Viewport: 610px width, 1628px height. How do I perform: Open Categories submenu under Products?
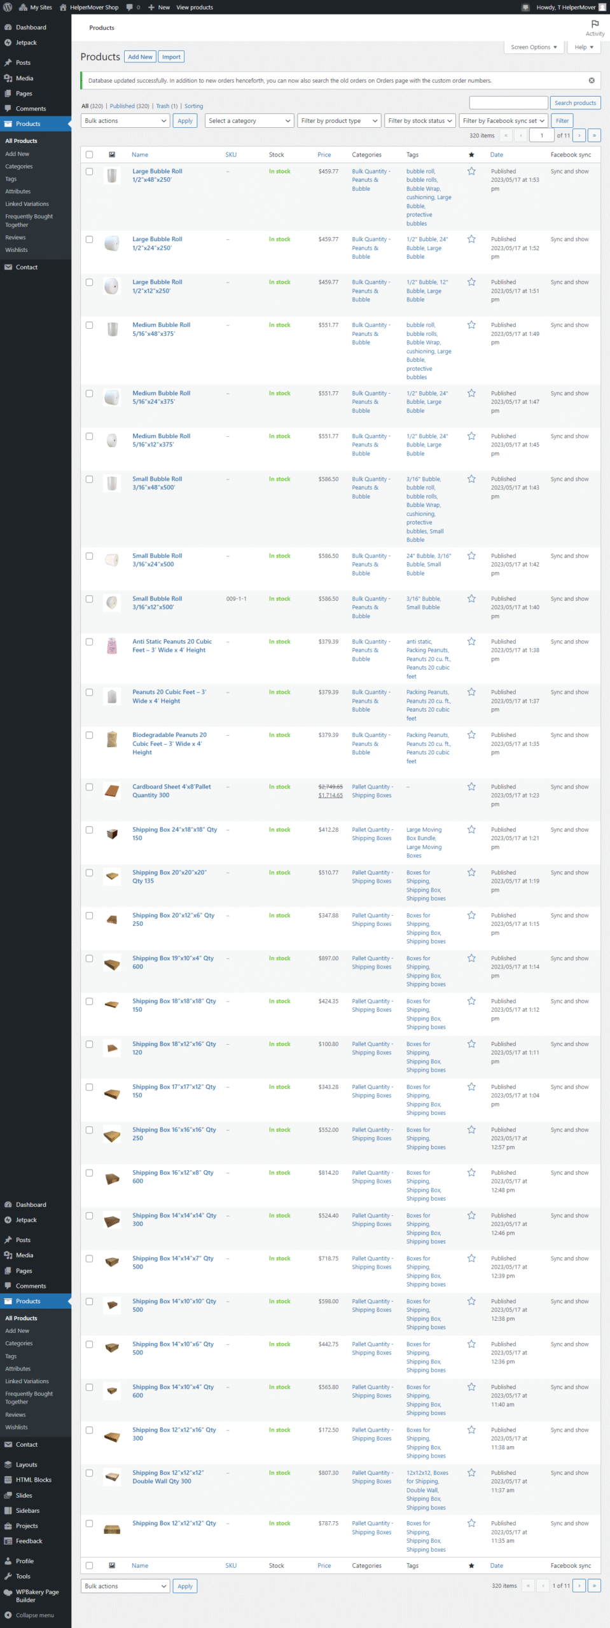point(19,167)
